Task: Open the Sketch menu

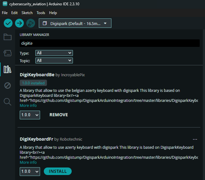Action: pyautogui.click(x=27, y=13)
